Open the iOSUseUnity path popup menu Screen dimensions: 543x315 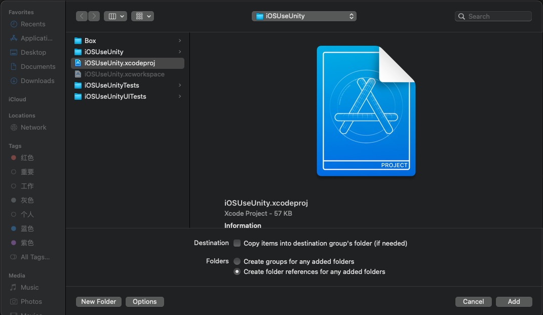pyautogui.click(x=304, y=16)
